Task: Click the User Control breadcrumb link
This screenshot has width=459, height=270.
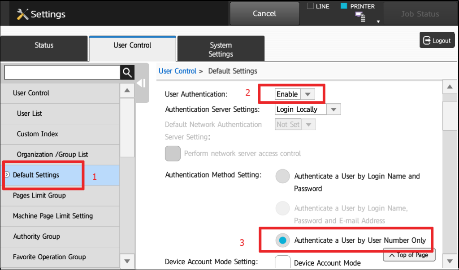Action: coord(178,71)
